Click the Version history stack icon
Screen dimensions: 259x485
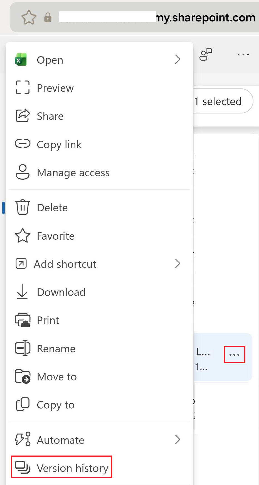pos(23,467)
